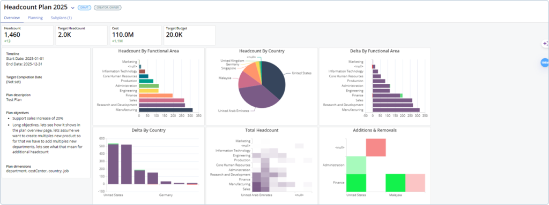
Task: Click Start Date: 2025-01-01 text
Action: [x=25, y=59]
